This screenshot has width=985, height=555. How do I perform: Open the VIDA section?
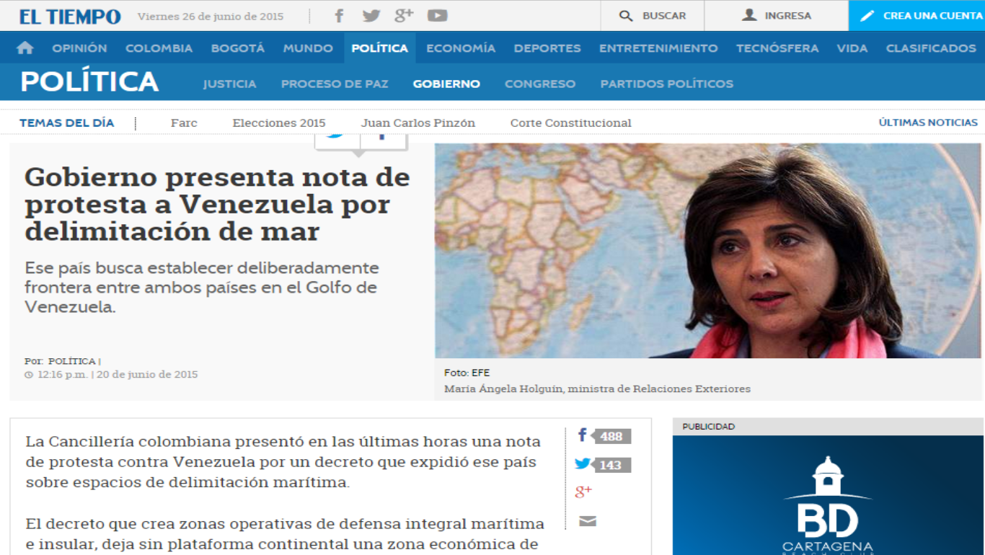852,48
